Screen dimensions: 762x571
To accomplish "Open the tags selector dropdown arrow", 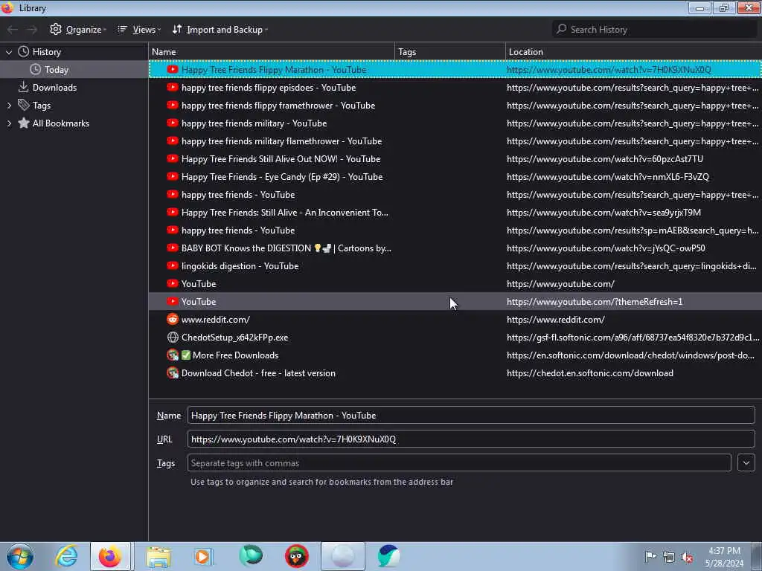I will 746,462.
